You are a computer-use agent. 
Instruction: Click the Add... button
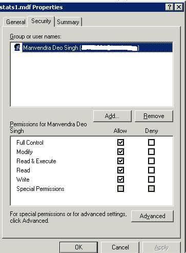pos(112,116)
